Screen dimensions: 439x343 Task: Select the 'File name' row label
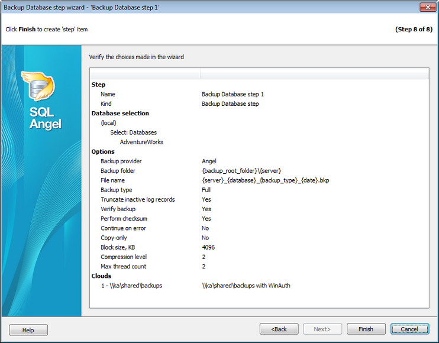click(x=112, y=180)
